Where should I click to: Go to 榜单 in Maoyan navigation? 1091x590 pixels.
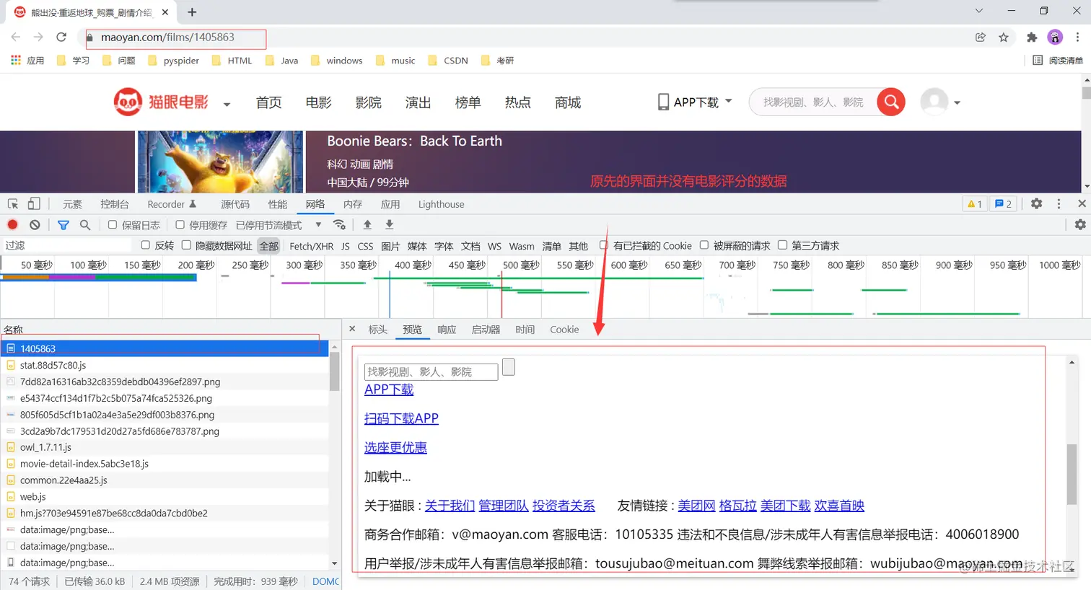[468, 102]
